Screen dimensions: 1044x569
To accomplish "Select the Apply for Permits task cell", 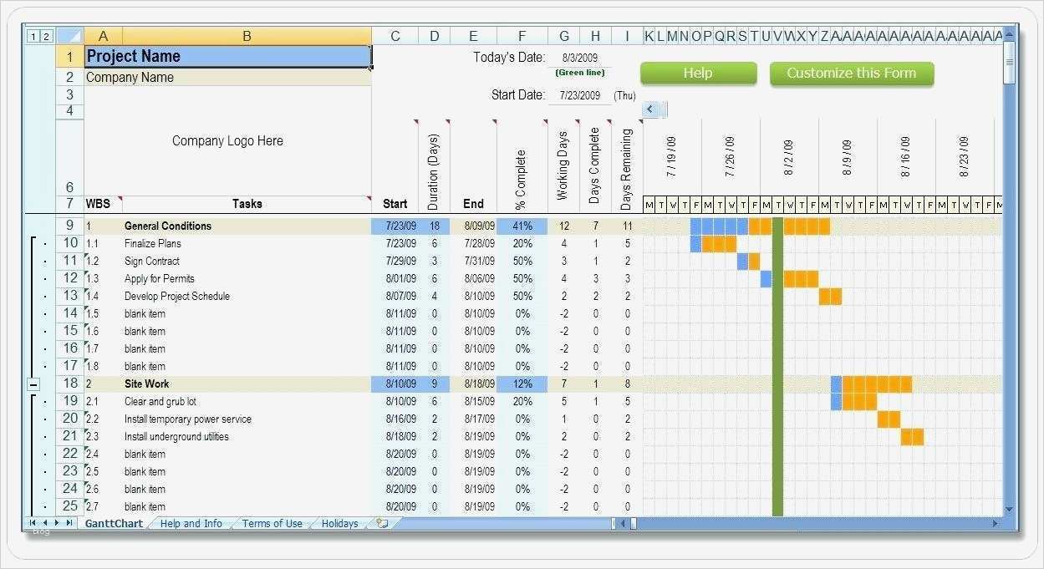I will coord(247,278).
